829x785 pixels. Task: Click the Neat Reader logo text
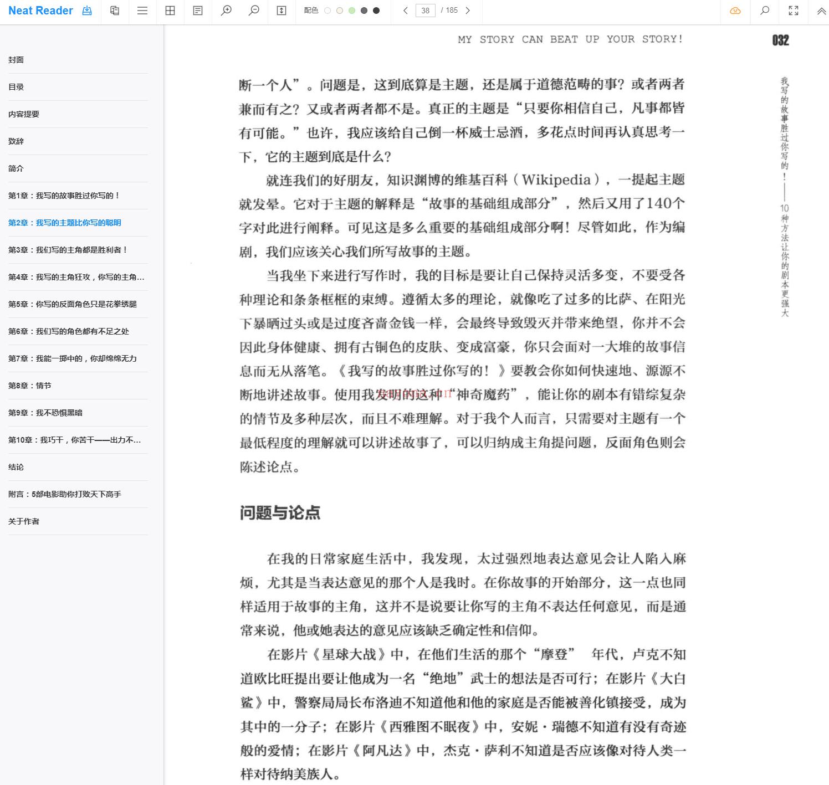pos(40,11)
